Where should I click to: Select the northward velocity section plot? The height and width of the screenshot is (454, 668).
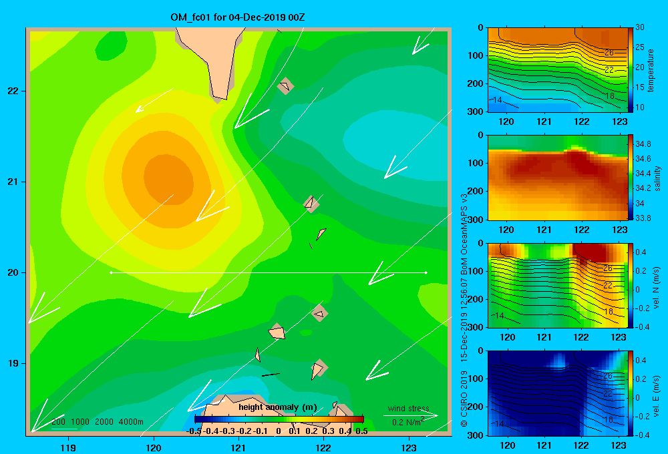point(558,285)
